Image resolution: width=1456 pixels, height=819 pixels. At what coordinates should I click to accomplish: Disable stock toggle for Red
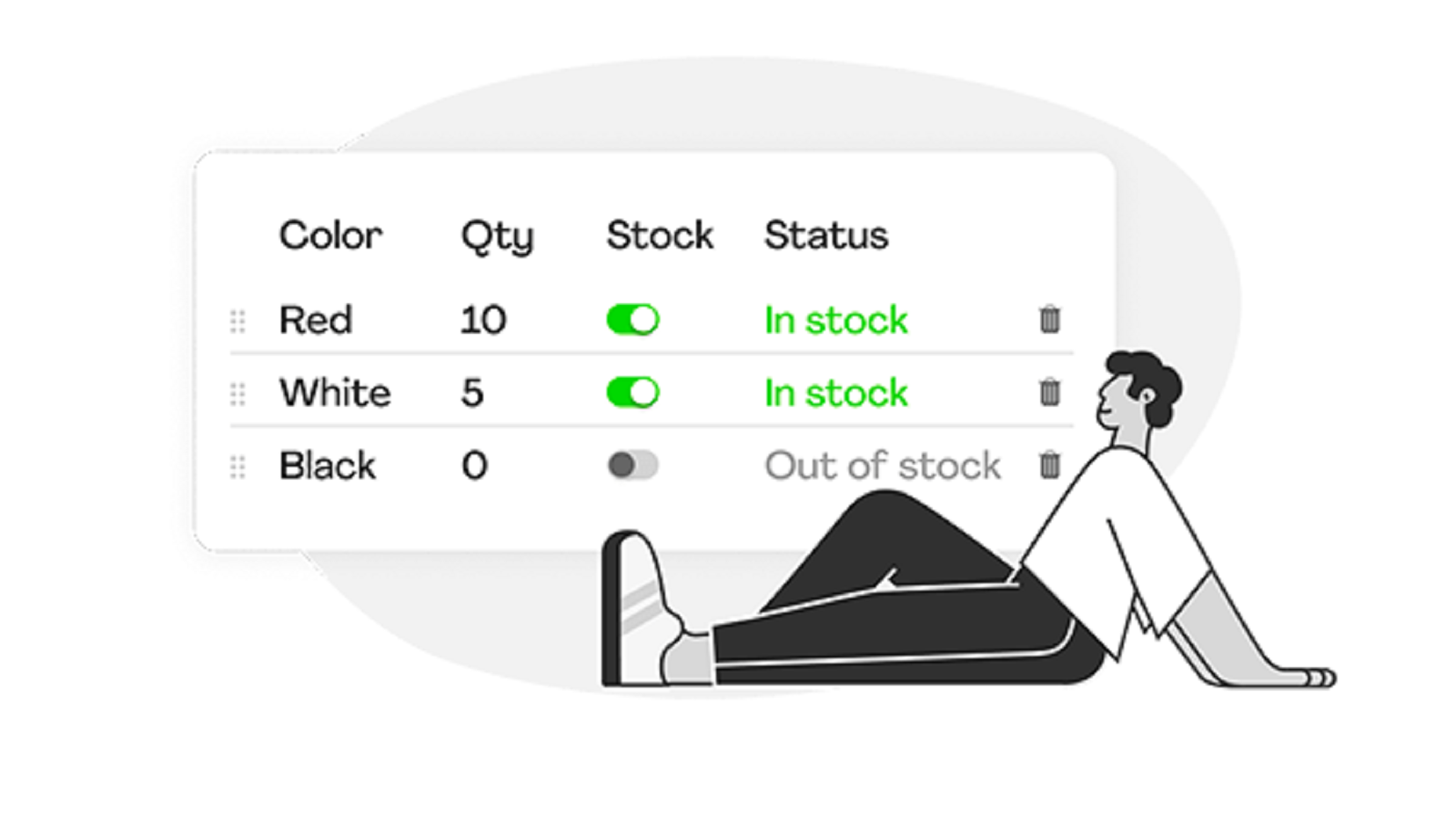pos(632,319)
